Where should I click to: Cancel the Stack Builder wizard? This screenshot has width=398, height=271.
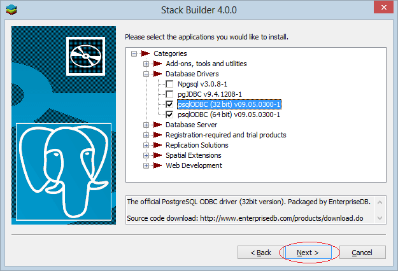[x=362, y=253]
